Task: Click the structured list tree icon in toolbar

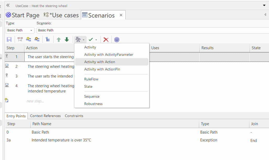Action: [48, 40]
